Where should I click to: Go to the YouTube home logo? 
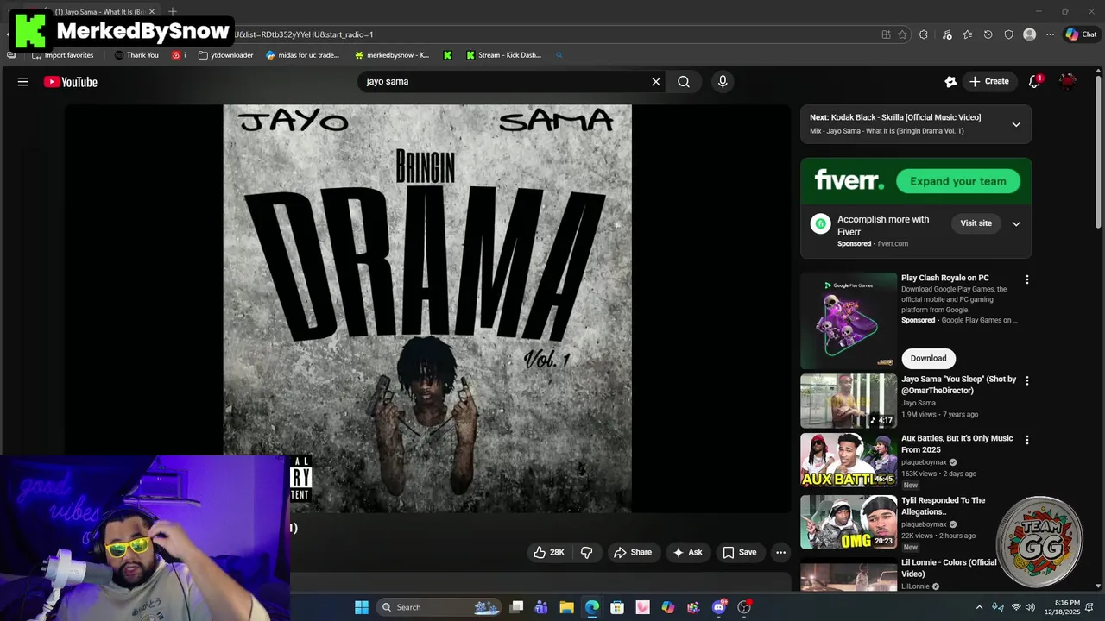pyautogui.click(x=71, y=82)
